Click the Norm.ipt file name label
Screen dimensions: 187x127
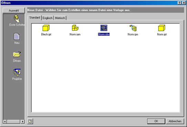click(162, 34)
